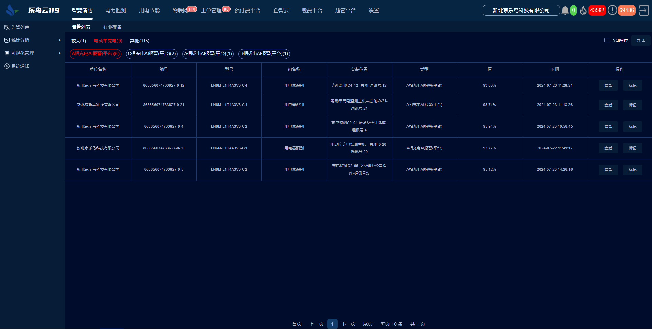
Task: Select the C相充电AI报警(平台)(2) filter
Action: 151,54
